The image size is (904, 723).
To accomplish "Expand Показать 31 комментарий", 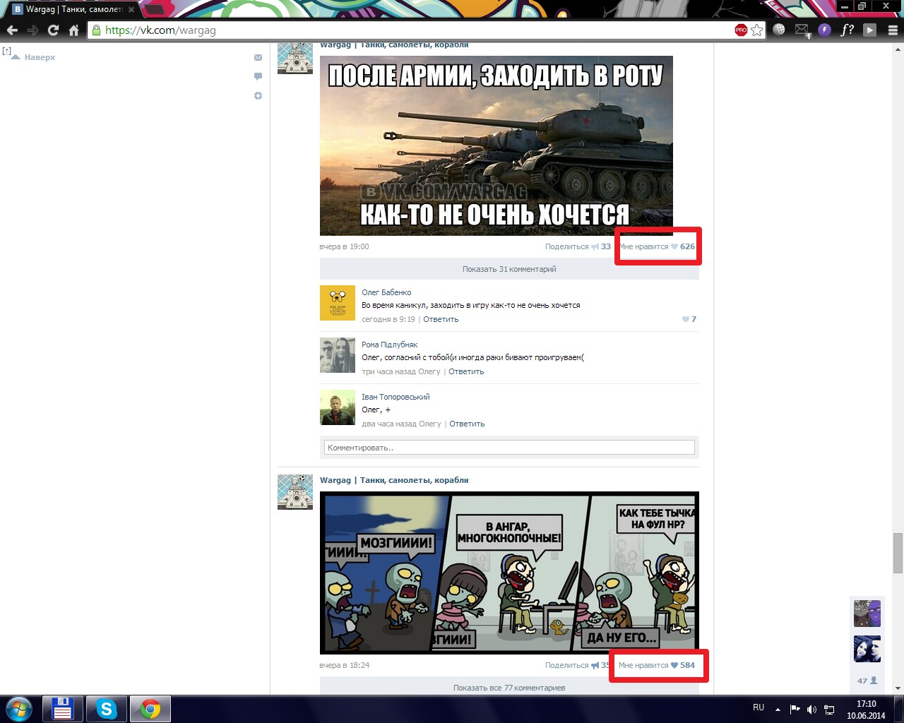I will 509,269.
